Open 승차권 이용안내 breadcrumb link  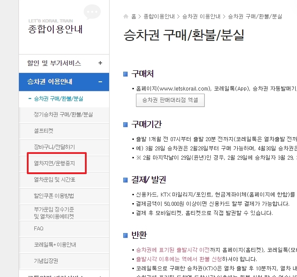201,17
